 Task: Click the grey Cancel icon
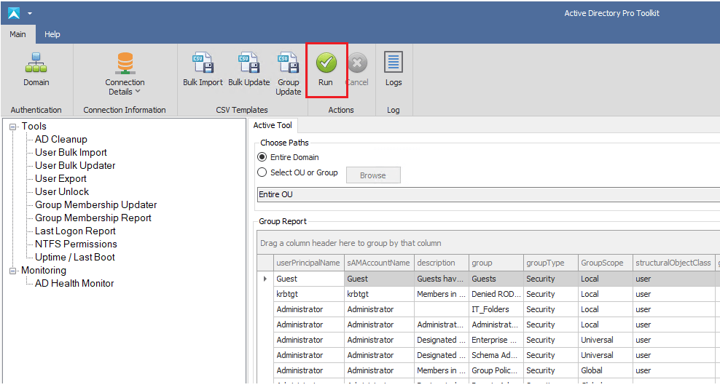click(x=357, y=63)
